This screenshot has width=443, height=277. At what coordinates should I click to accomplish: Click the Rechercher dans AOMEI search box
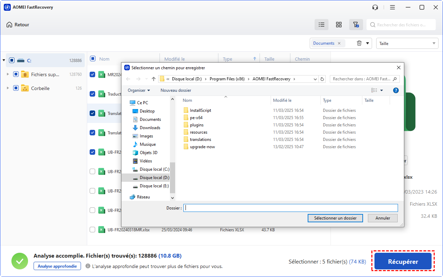pos(364,79)
